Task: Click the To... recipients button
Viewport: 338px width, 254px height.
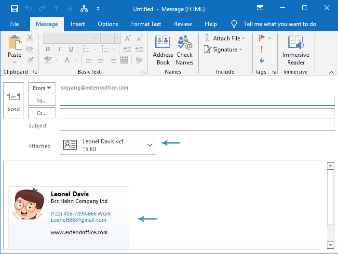Action: tap(42, 101)
